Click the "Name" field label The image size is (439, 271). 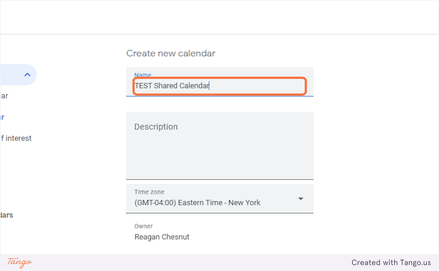[143, 75]
